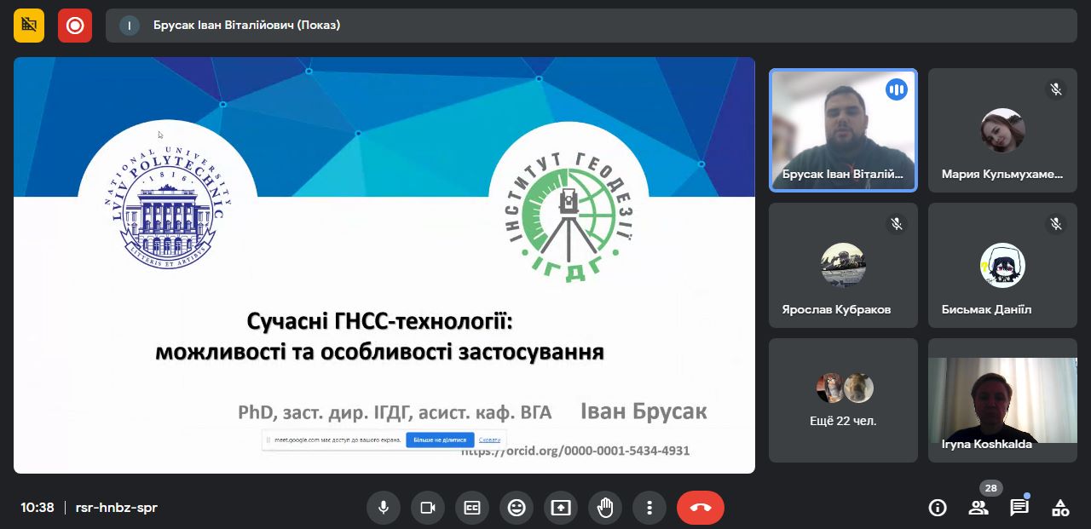Click the red recording indicator icon
The image size is (1091, 529).
[x=75, y=26]
